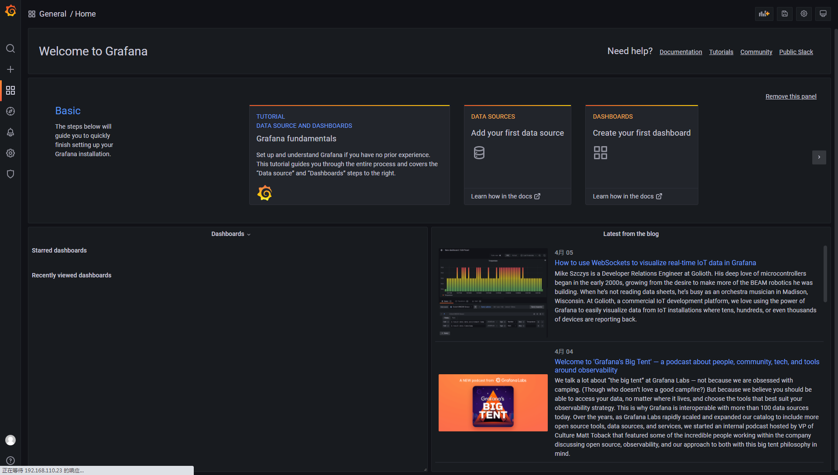The image size is (838, 475).
Task: Open the Documentation help link
Action: click(x=680, y=52)
